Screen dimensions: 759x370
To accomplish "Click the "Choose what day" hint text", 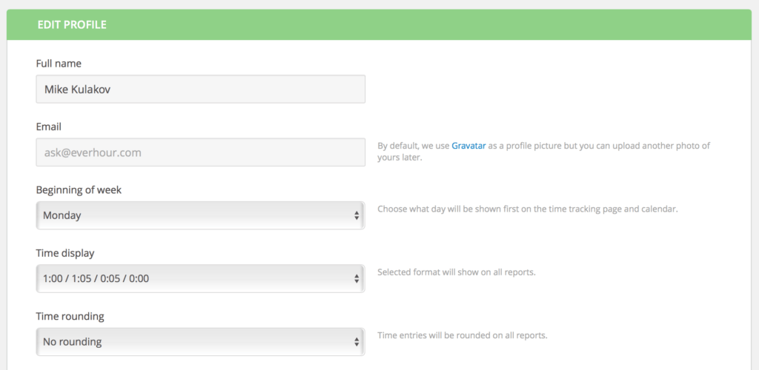I will point(527,209).
